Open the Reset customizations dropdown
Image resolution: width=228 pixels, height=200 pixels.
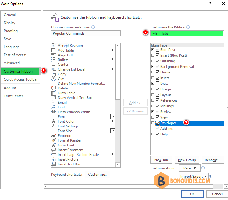coord(190,168)
